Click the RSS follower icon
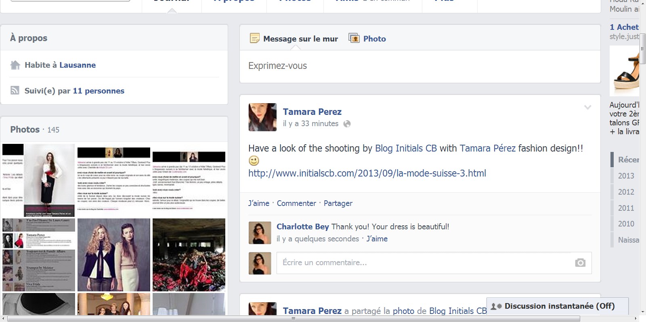 point(15,90)
